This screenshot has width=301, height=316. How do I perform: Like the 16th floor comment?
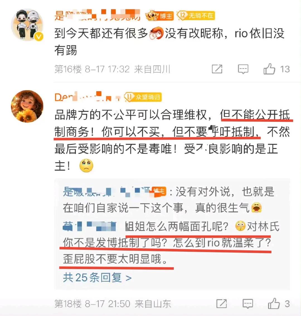click(x=269, y=69)
